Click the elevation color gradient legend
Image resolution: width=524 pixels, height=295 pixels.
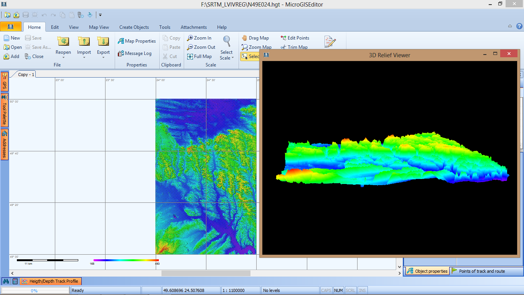[126, 260]
